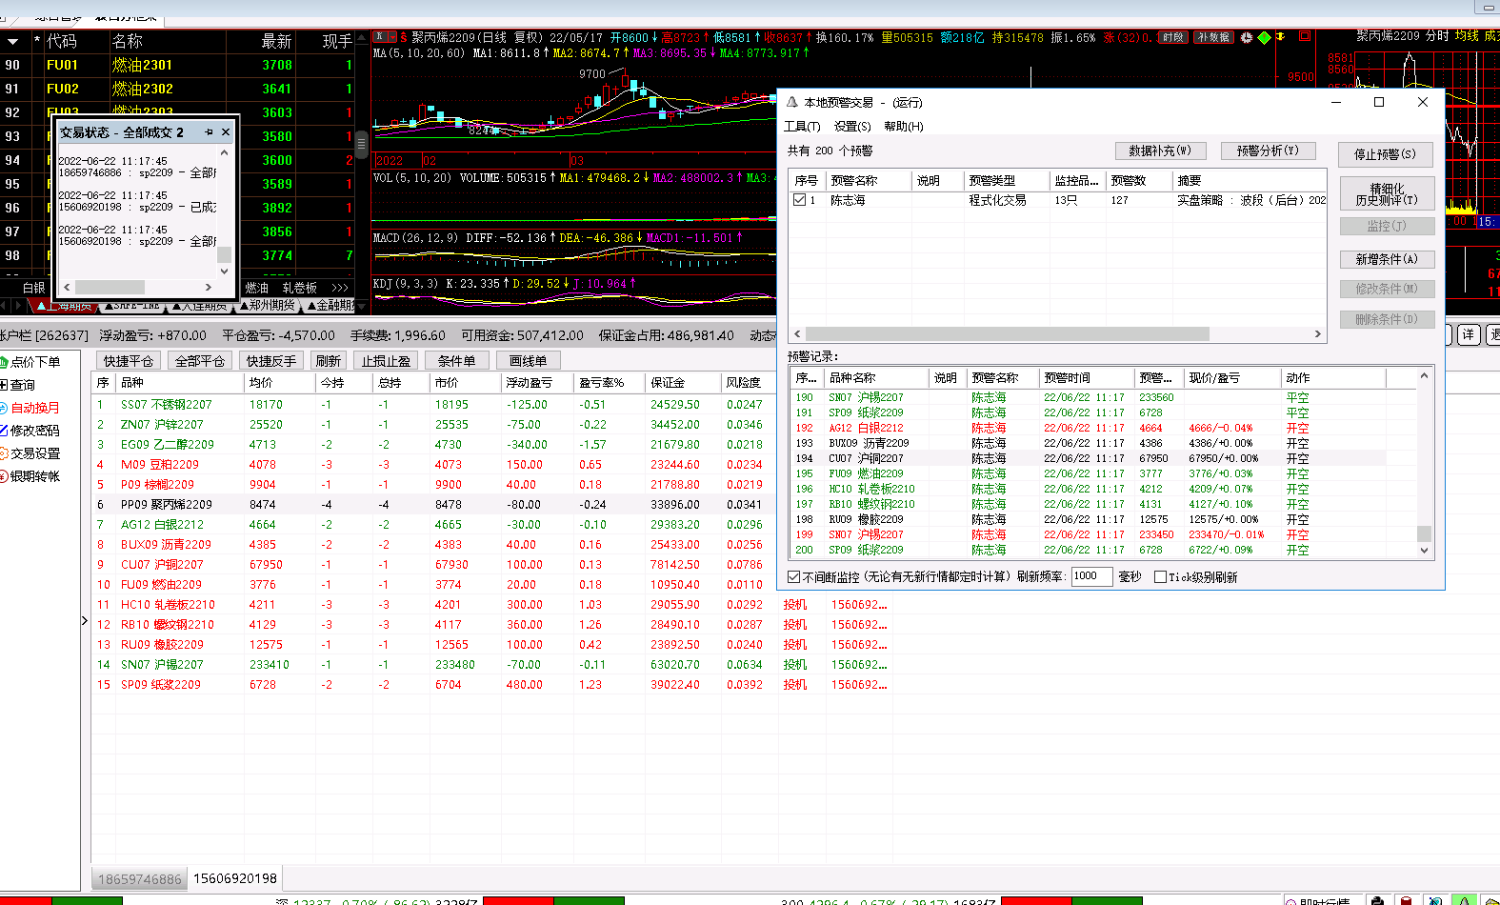
Task: Click 撤机 link in SP09 纸浆2209 row
Action: point(795,685)
